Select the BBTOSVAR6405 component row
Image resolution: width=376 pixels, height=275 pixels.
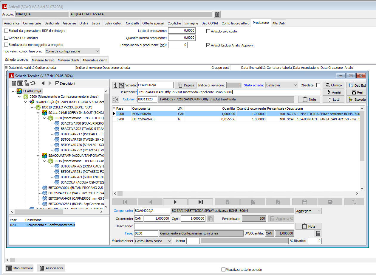click(x=236, y=119)
